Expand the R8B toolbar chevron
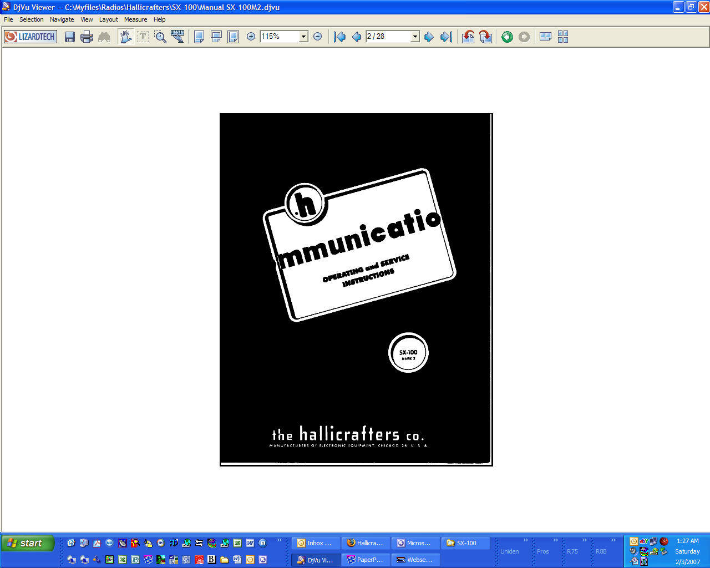This screenshot has width=710, height=568. point(613,540)
